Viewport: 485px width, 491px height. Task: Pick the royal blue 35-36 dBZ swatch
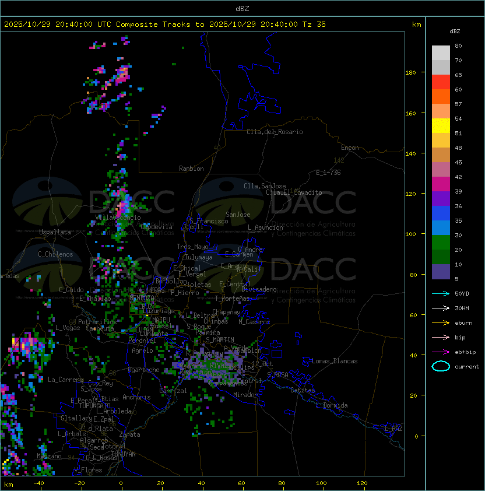point(441,213)
